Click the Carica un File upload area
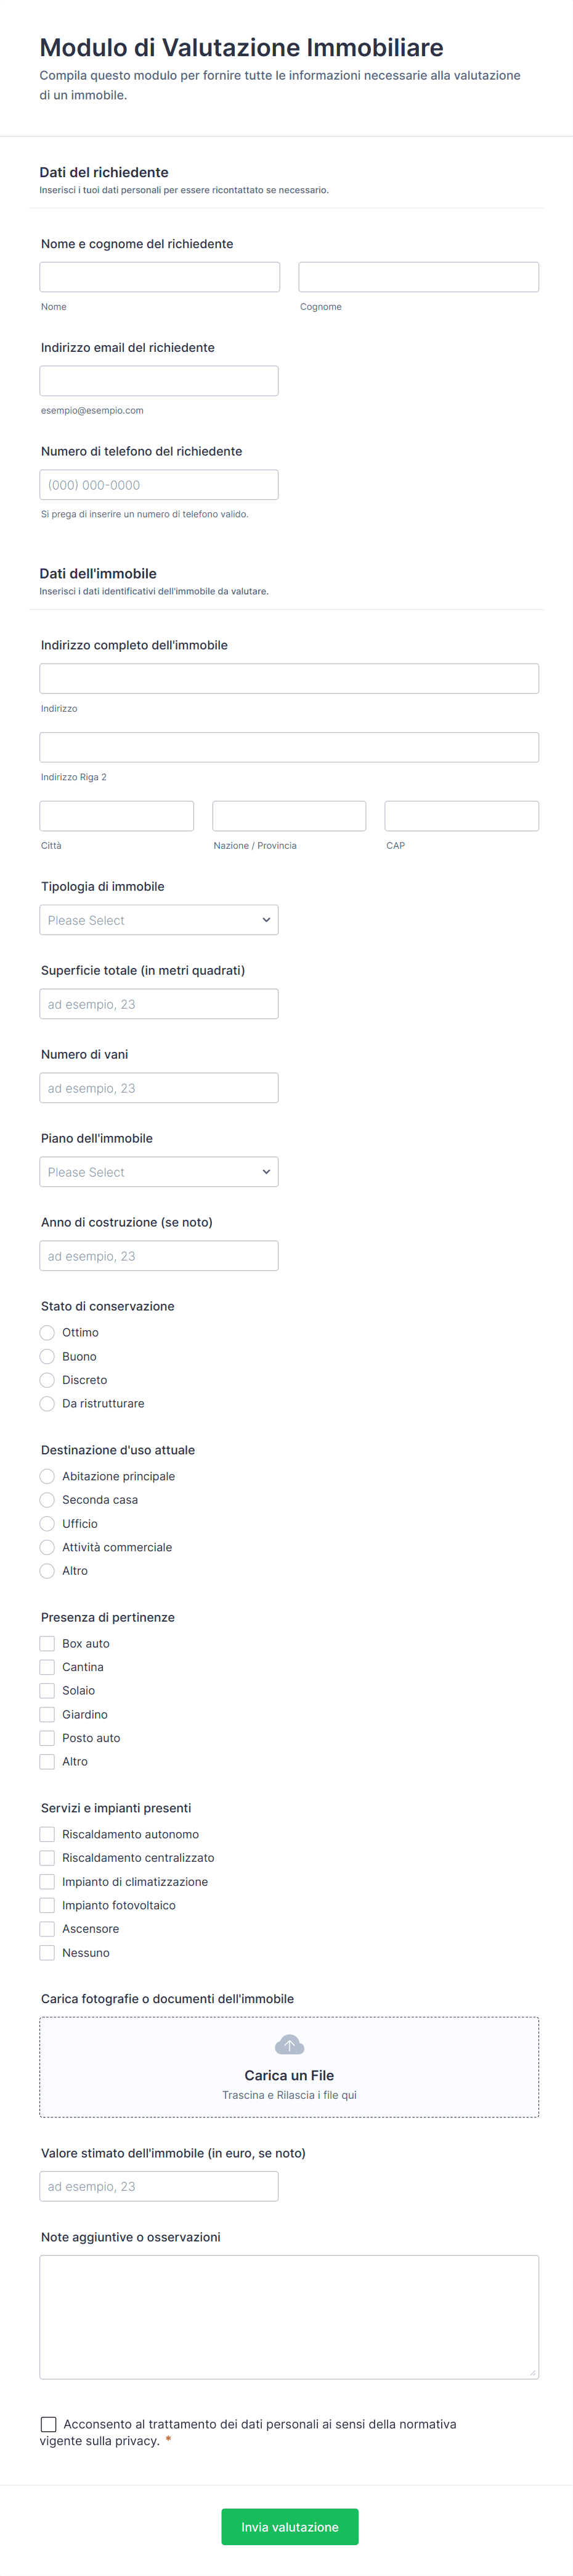Viewport: 573px width, 2576px height. click(288, 2076)
